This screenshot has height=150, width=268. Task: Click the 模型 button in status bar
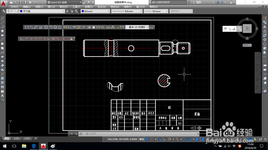tap(142, 139)
